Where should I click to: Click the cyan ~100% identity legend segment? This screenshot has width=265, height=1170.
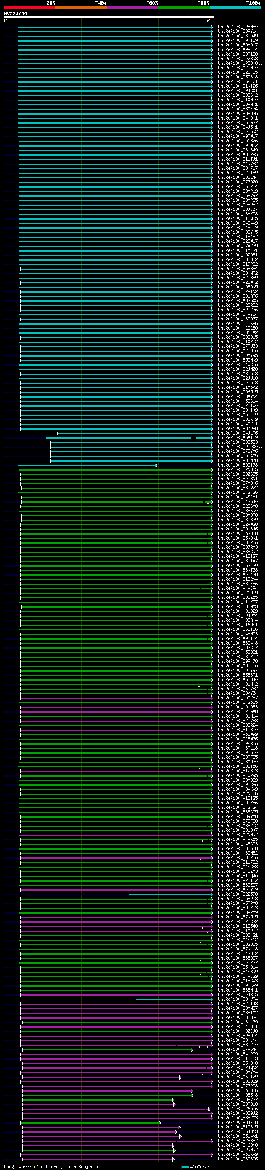tap(235, 7)
